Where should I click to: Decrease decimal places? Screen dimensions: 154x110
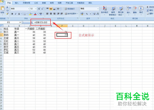point(97,14)
